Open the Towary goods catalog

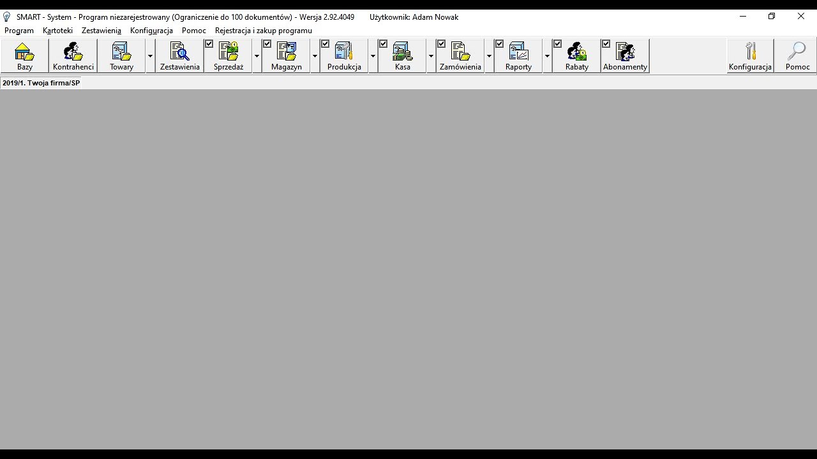click(121, 56)
